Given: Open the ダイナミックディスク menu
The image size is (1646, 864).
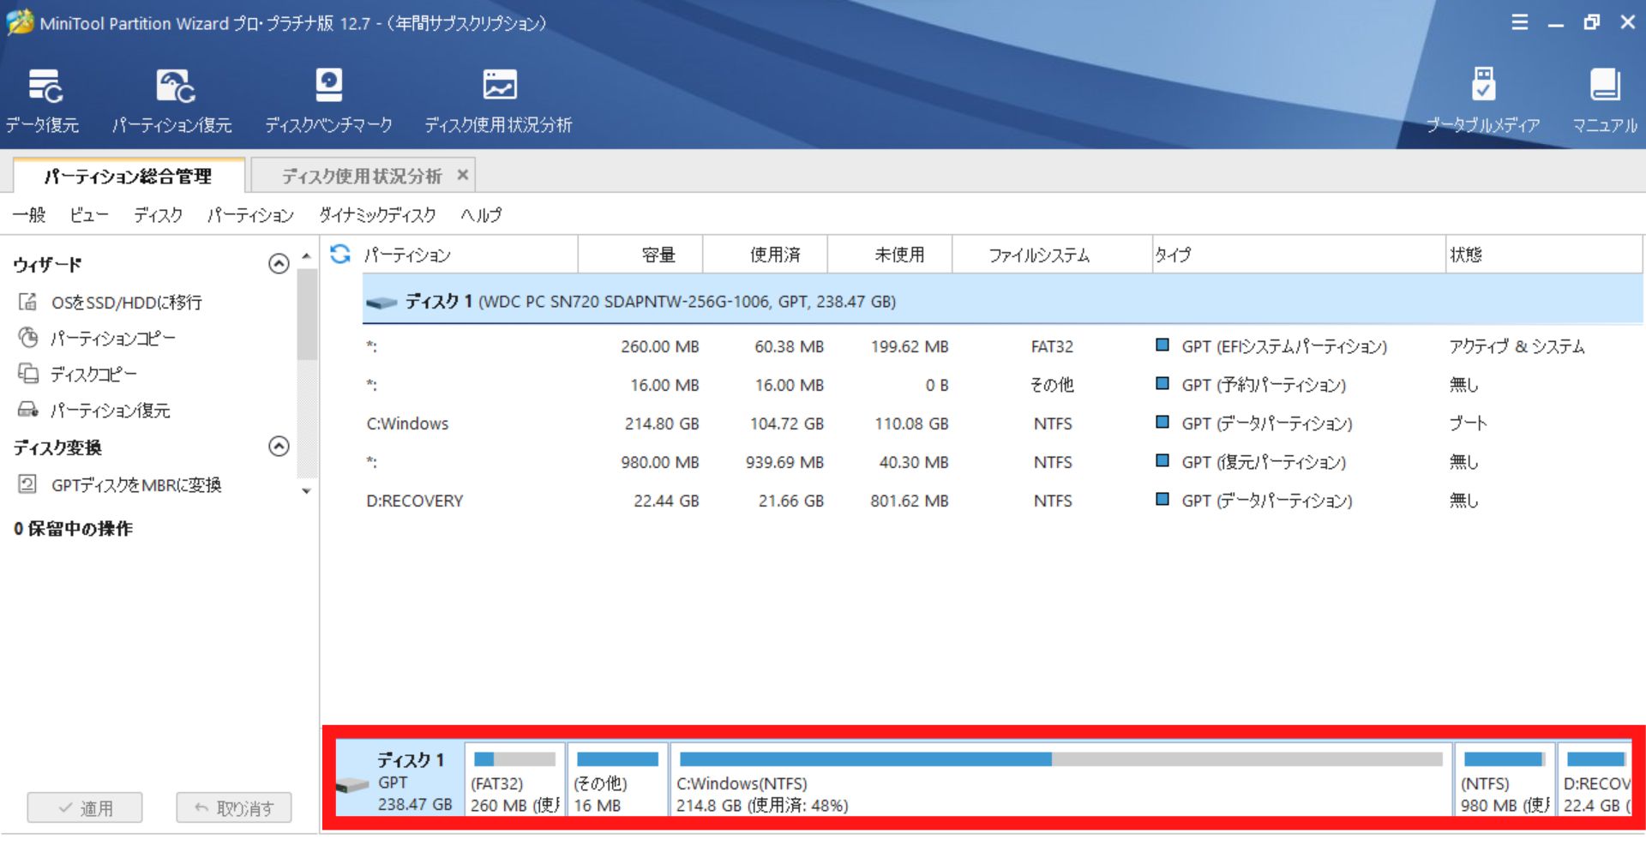Looking at the screenshot, I should click(x=377, y=215).
